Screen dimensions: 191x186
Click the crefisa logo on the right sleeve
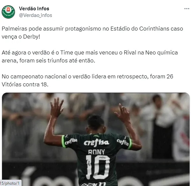(123, 142)
